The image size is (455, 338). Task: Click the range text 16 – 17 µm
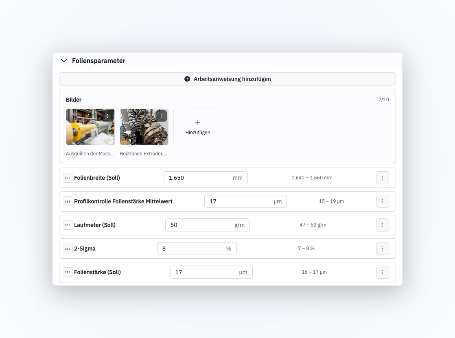pyautogui.click(x=314, y=272)
